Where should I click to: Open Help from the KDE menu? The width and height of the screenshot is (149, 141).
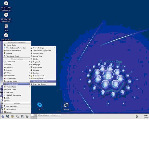tap(17, 98)
